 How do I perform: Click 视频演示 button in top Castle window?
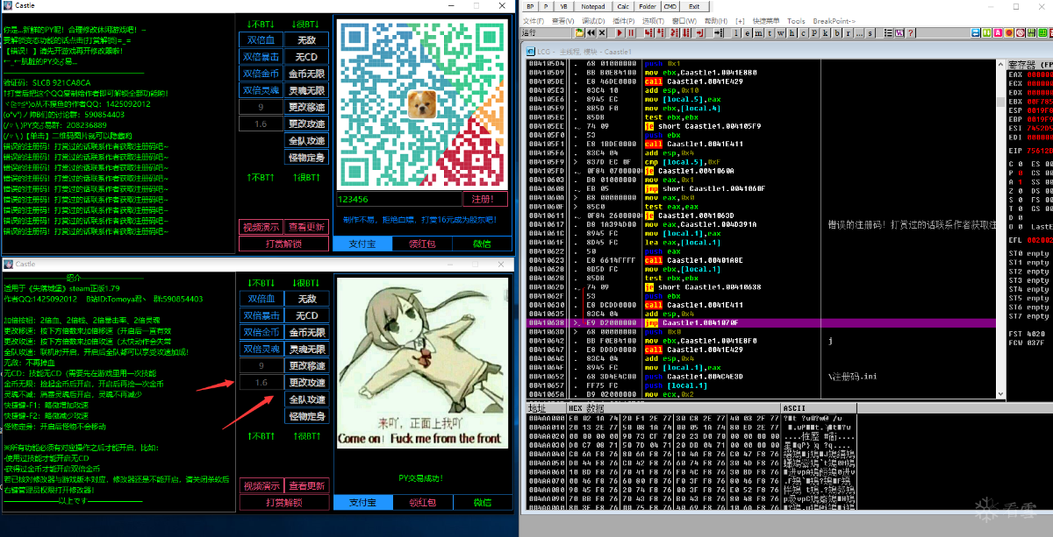click(261, 227)
